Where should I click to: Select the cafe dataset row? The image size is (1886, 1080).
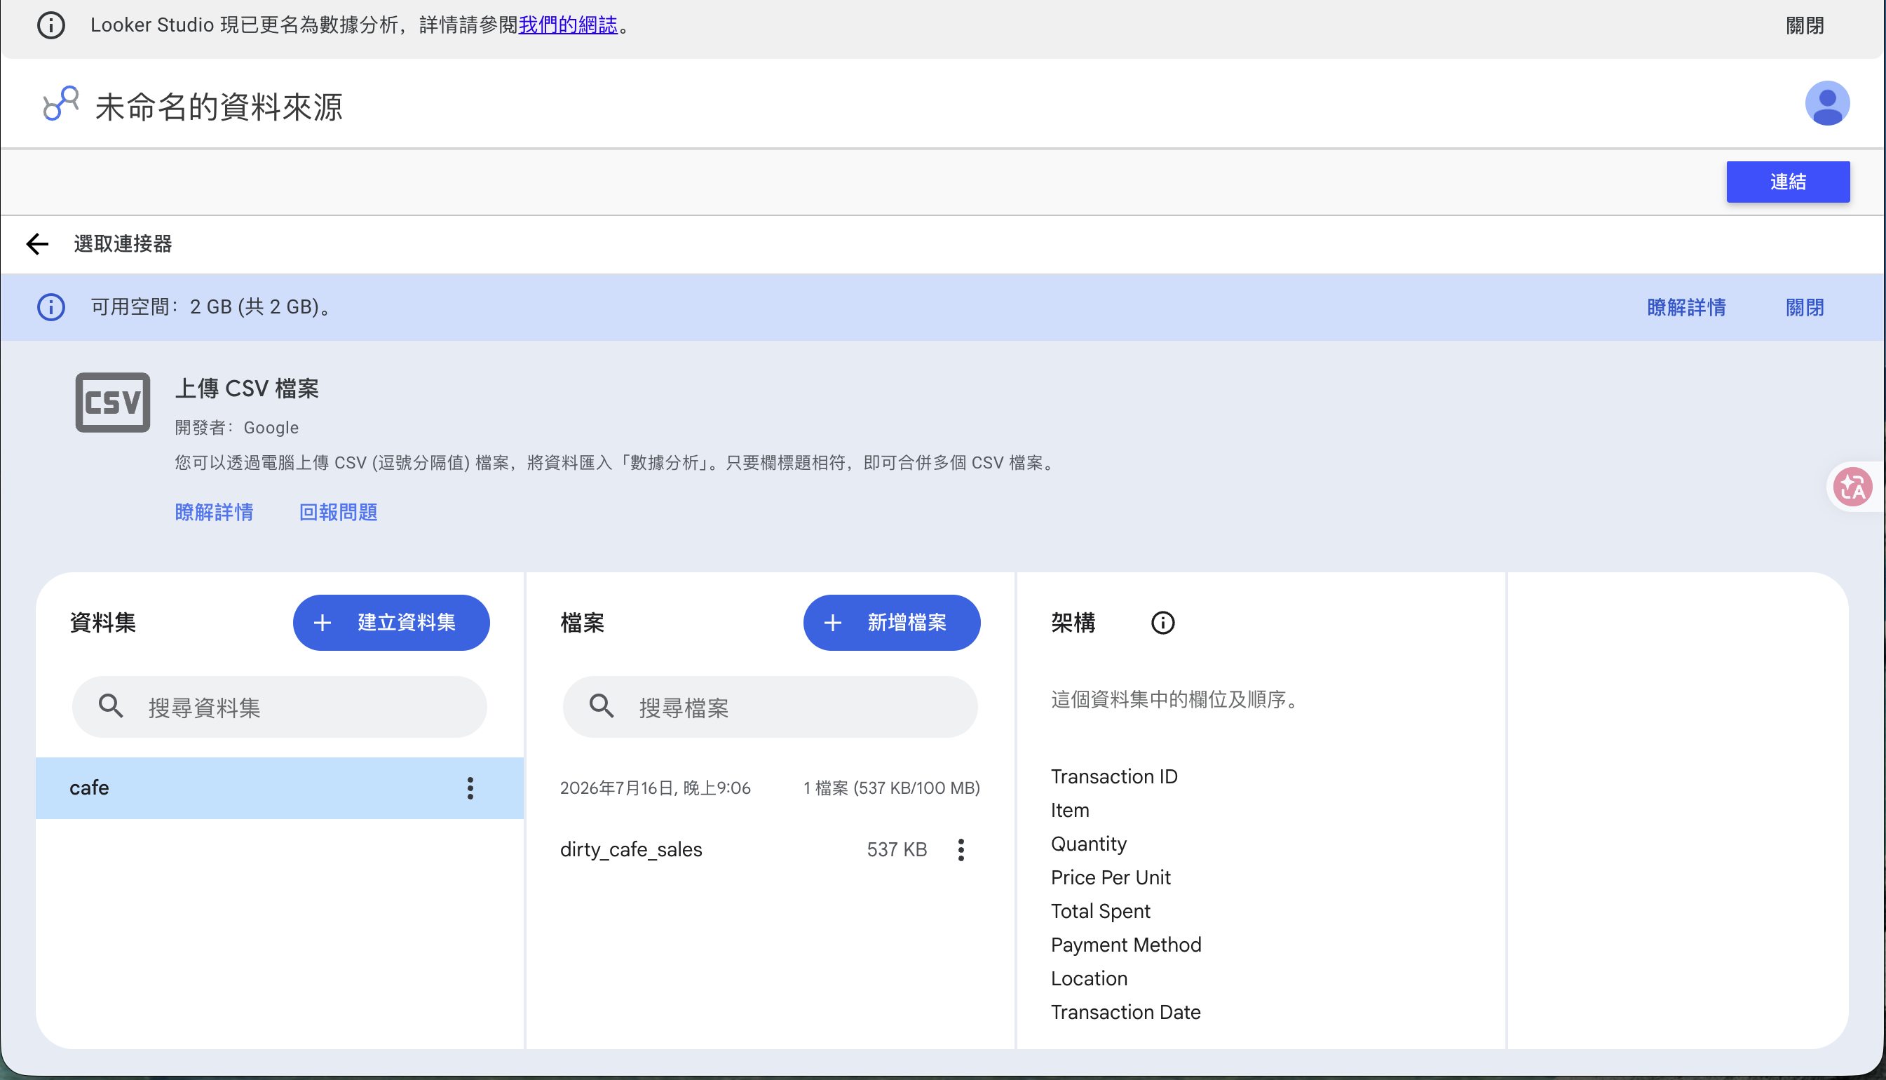(x=280, y=788)
